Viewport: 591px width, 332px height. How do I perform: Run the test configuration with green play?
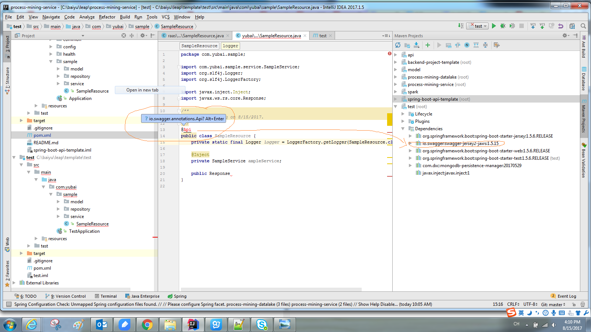[494, 26]
